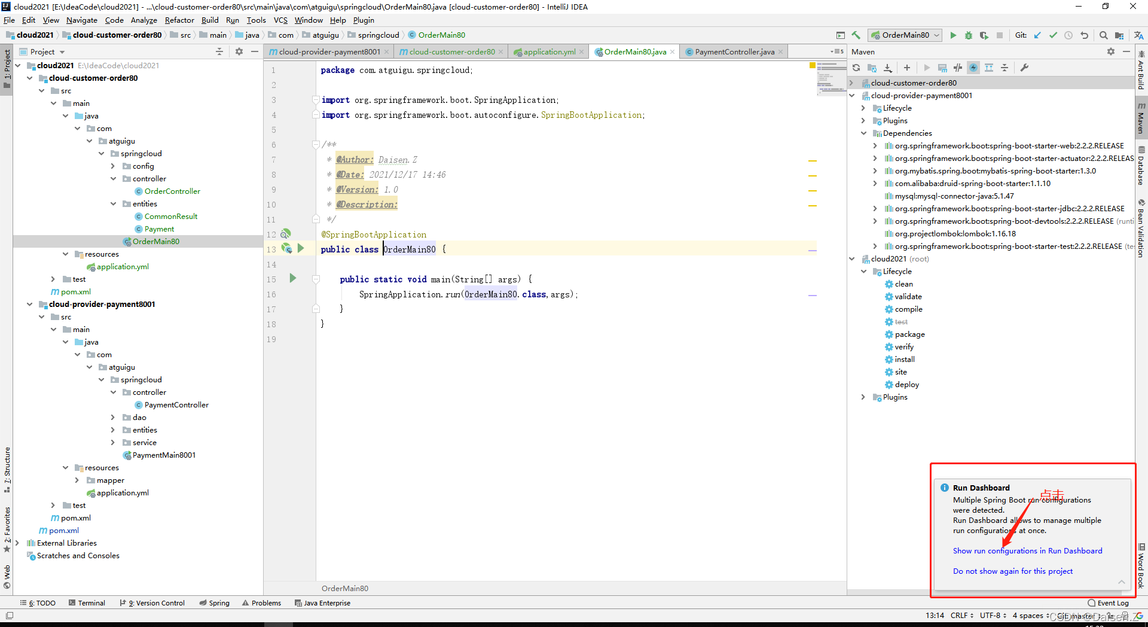Expand Plugins under cloud2021 root
Screen dimensions: 1148x627
click(863, 397)
